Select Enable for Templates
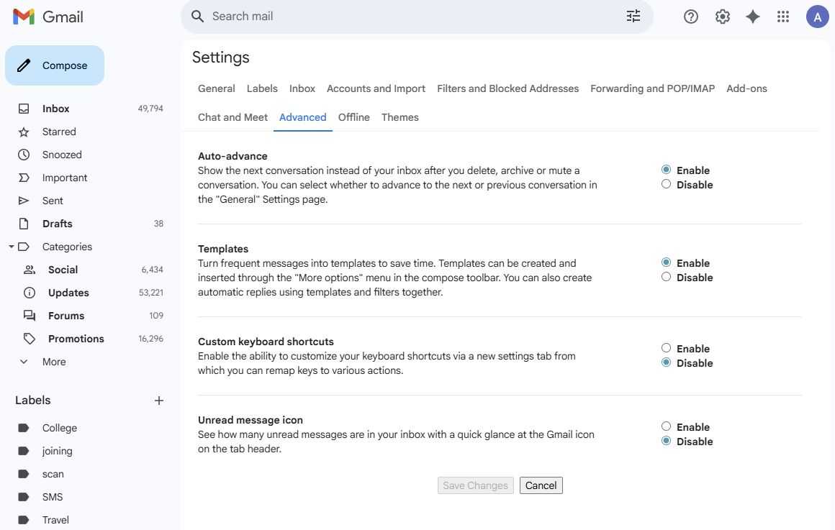The width and height of the screenshot is (835, 530). (x=666, y=262)
